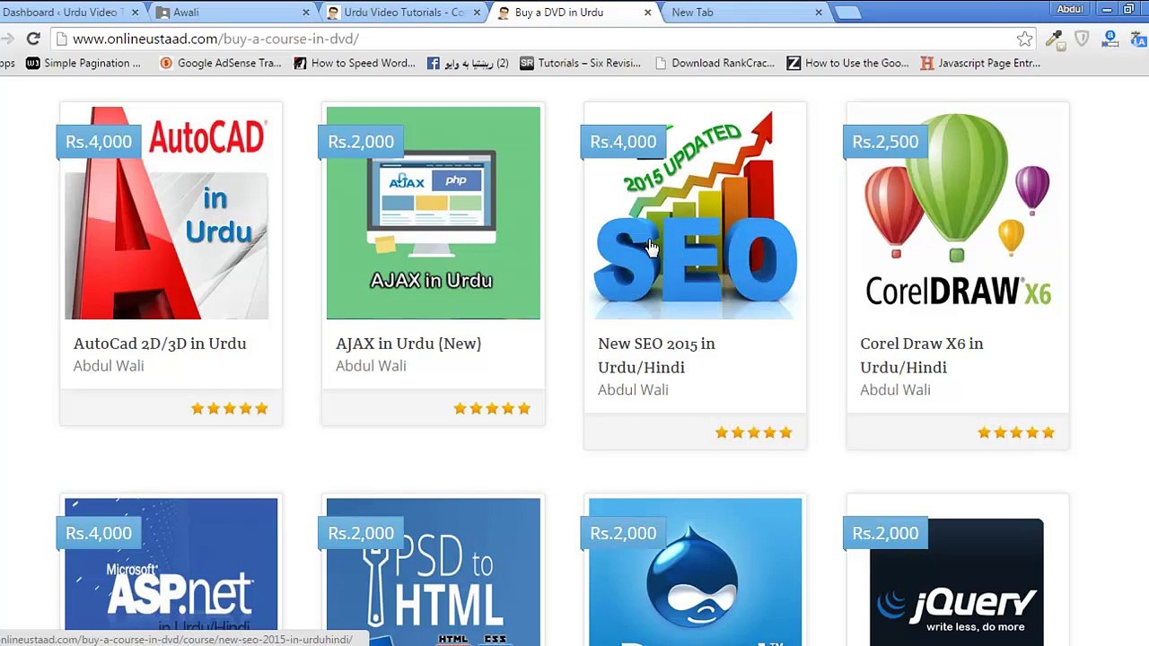This screenshot has width=1149, height=646.
Task: Switch to the Awali tab
Action: coord(231,13)
